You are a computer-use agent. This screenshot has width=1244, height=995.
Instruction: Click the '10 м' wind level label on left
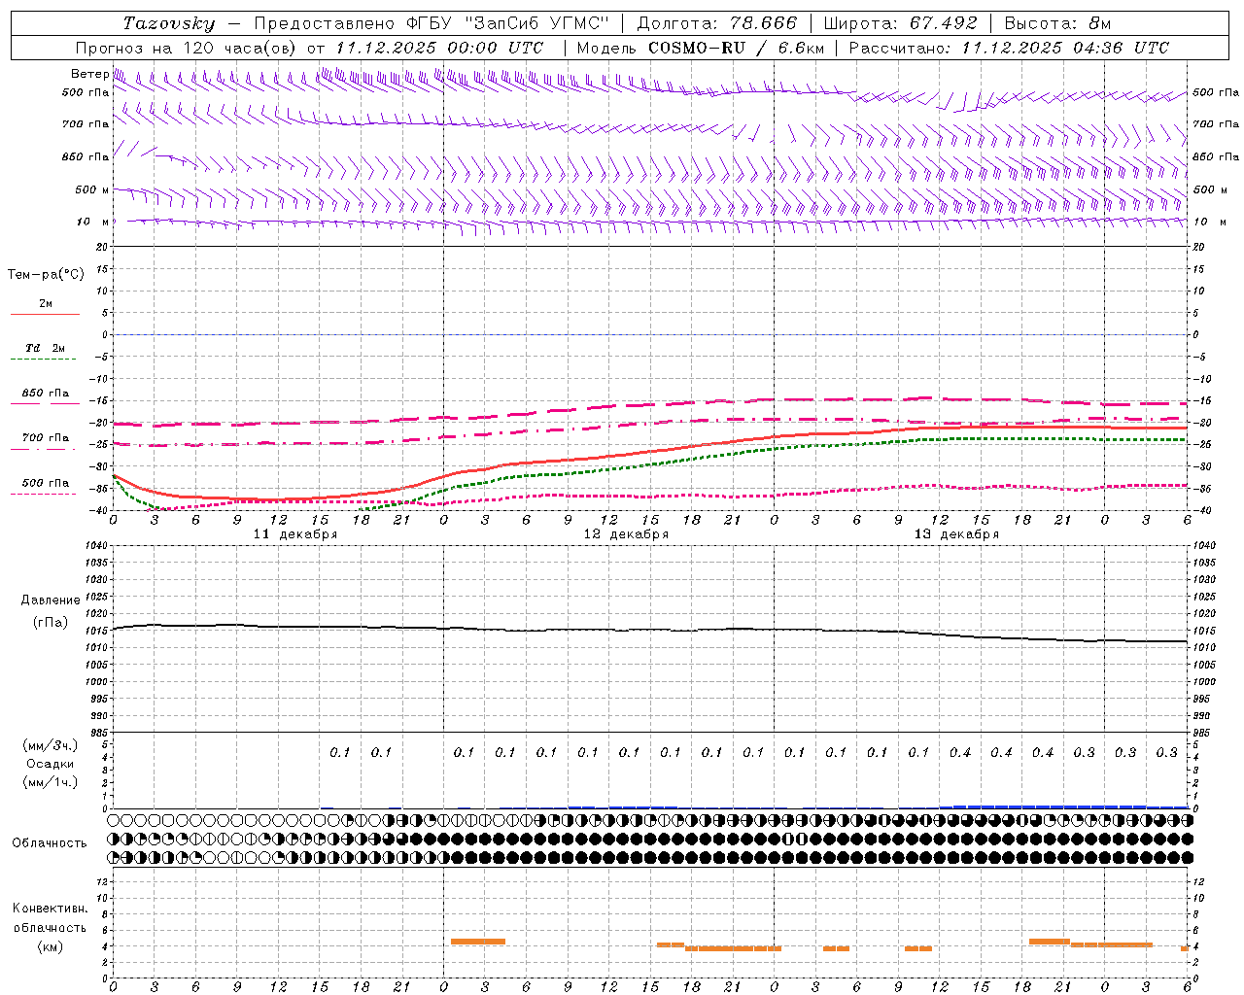[x=93, y=222]
